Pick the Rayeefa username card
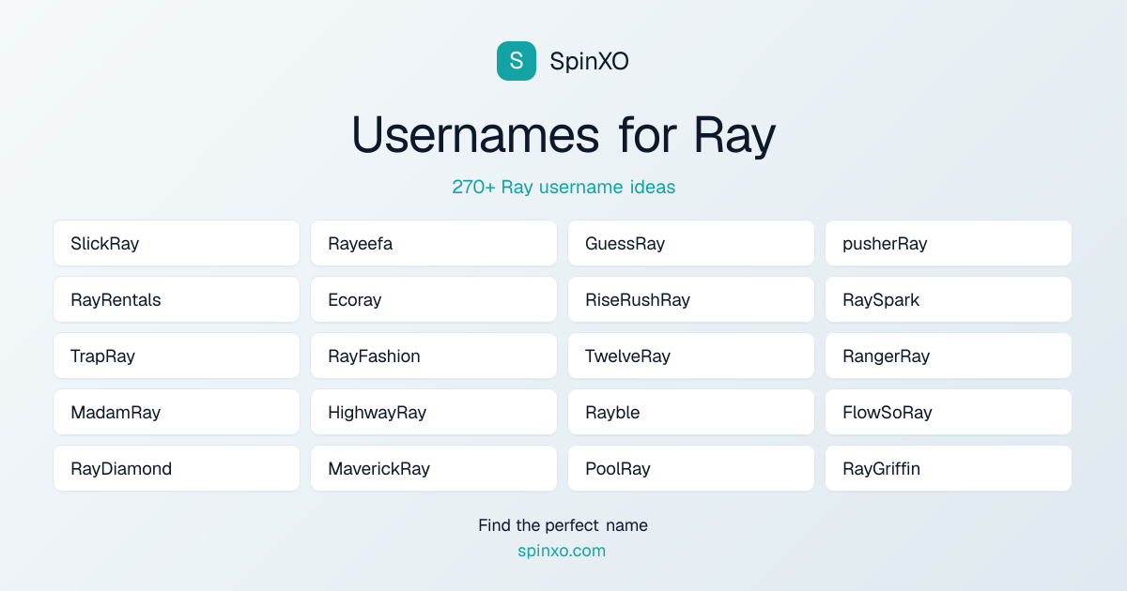This screenshot has height=591, width=1127. pos(434,243)
